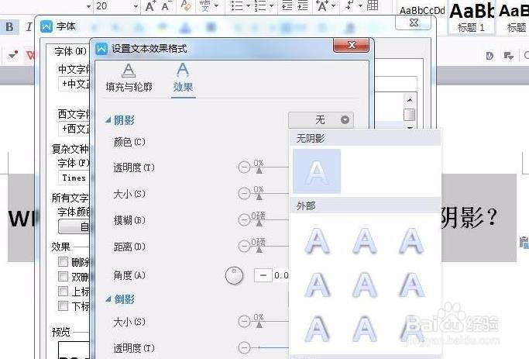Choose shadow preset in second row, first column of 外部
This screenshot has width=529, height=359.
317,285
